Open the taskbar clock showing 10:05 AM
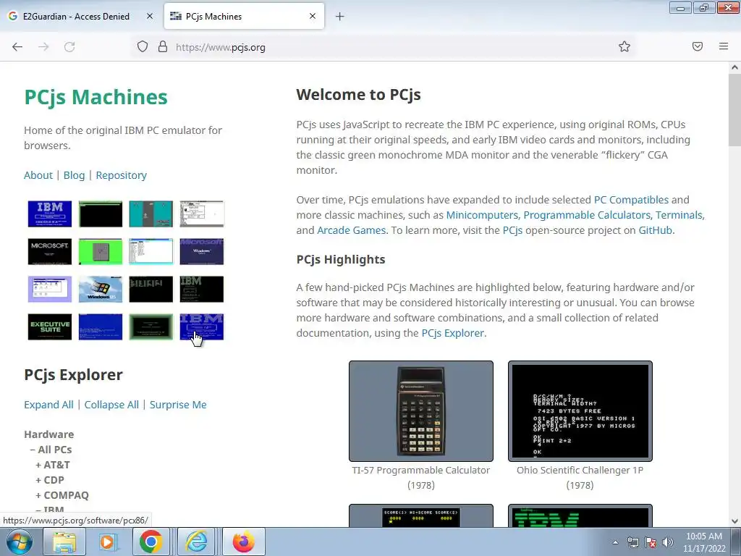Image resolution: width=741 pixels, height=556 pixels. [x=704, y=542]
